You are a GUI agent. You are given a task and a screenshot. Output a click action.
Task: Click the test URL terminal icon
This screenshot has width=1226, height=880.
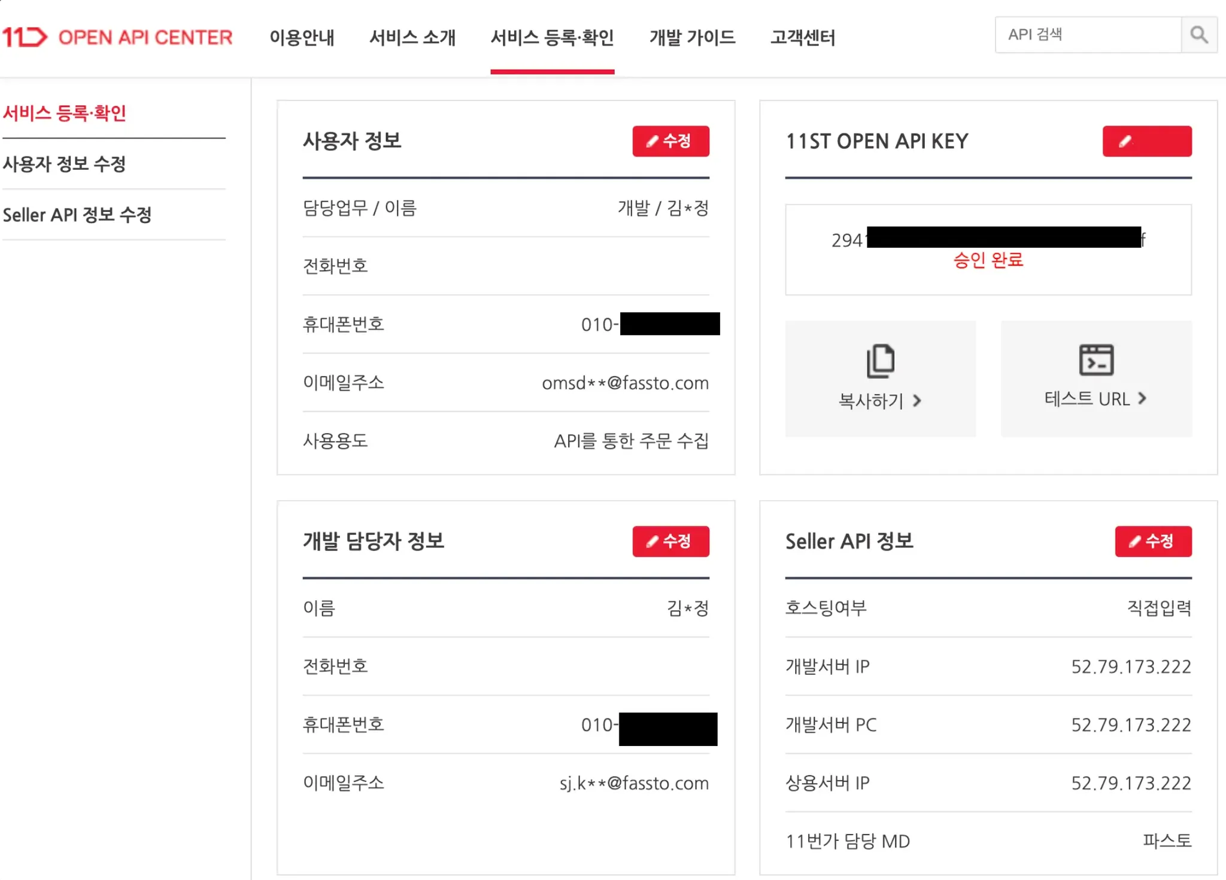(1096, 360)
